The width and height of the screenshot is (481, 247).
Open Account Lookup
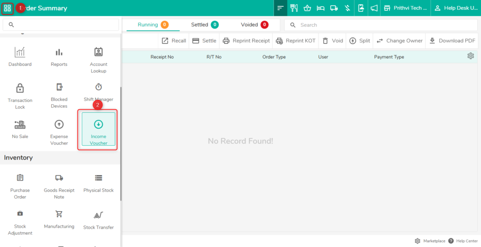point(99,60)
